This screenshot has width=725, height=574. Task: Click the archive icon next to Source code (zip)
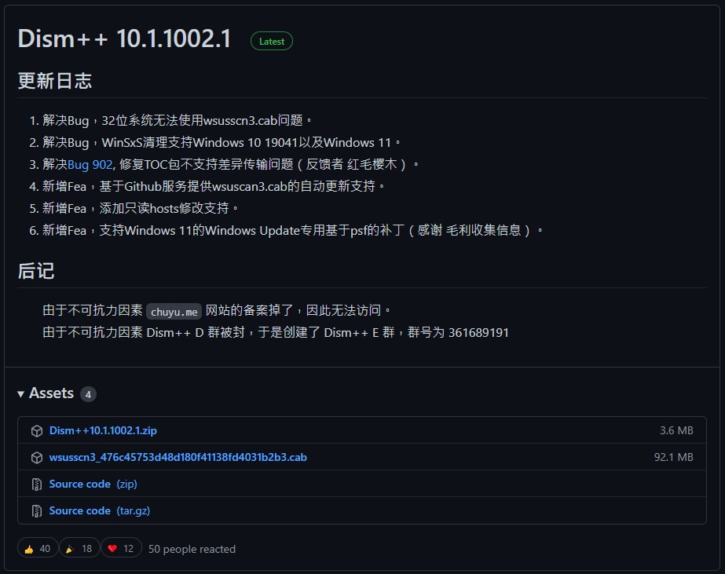click(x=36, y=484)
